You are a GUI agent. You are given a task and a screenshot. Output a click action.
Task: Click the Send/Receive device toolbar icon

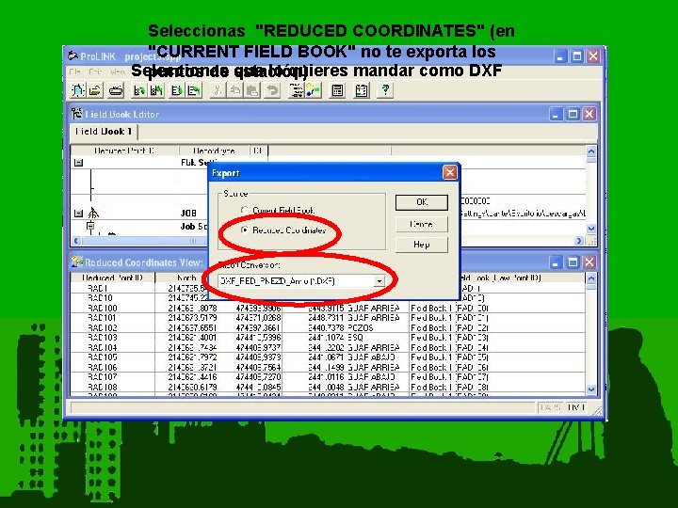[116, 90]
